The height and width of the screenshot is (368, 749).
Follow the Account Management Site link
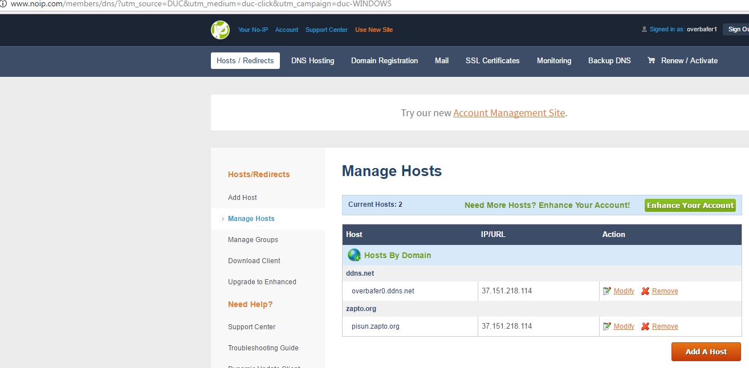click(509, 113)
